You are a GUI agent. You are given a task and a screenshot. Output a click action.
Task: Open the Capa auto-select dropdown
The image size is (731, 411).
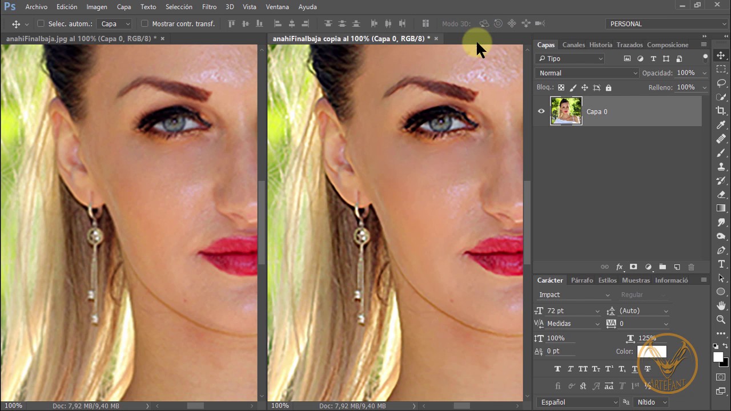[x=114, y=23]
